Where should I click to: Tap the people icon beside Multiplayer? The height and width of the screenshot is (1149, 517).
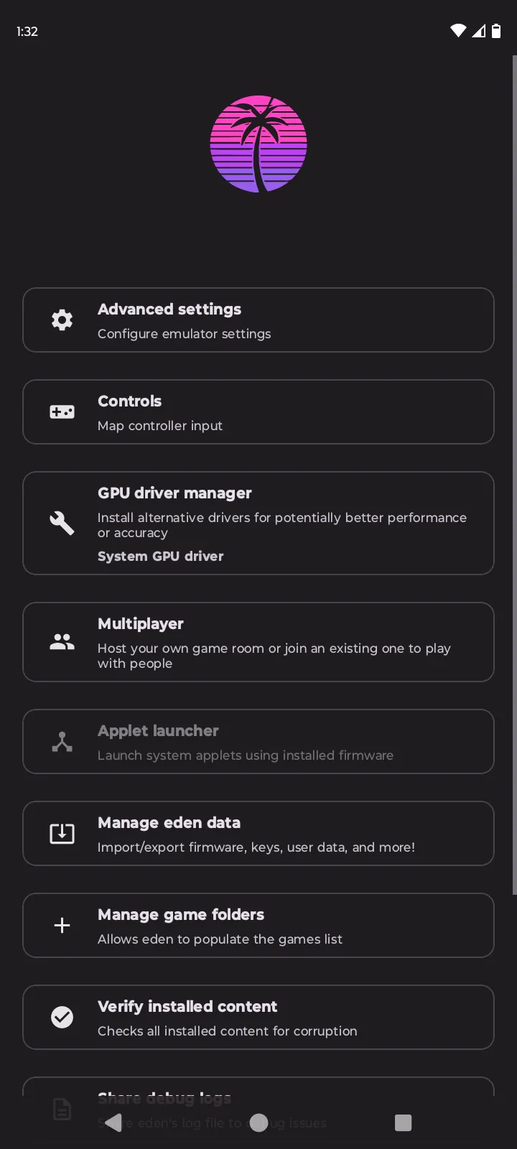click(62, 641)
